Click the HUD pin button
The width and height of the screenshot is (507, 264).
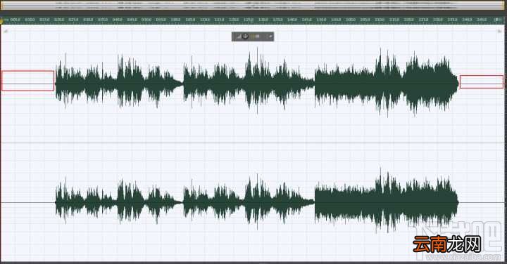(270, 37)
